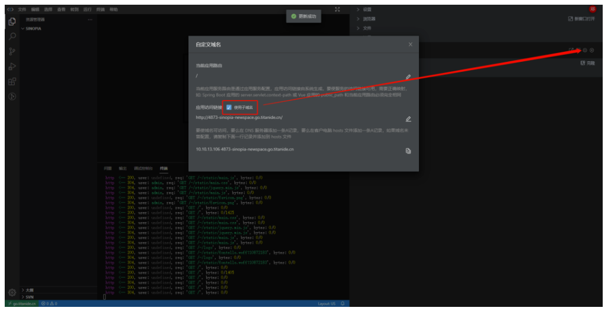The height and width of the screenshot is (311, 608).
Task: Open the 文件 menu in the menu bar
Action: [x=22, y=10]
